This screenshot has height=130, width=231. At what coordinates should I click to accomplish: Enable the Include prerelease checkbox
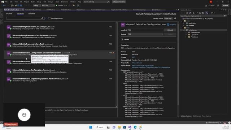point(49,18)
